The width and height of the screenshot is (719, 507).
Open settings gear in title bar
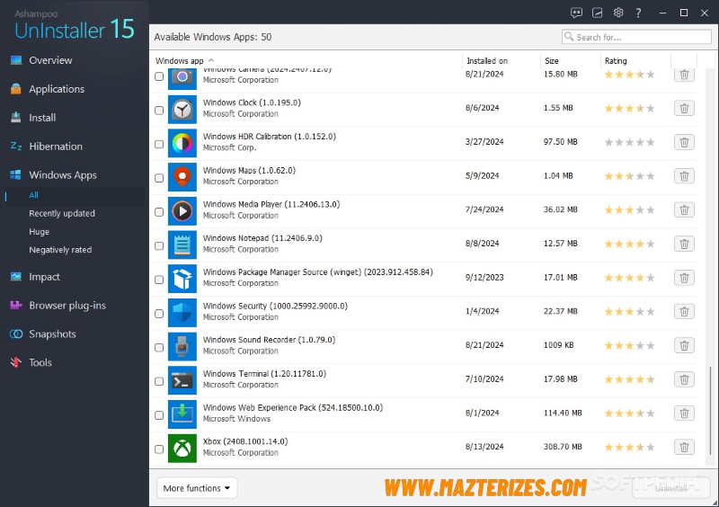tap(618, 13)
